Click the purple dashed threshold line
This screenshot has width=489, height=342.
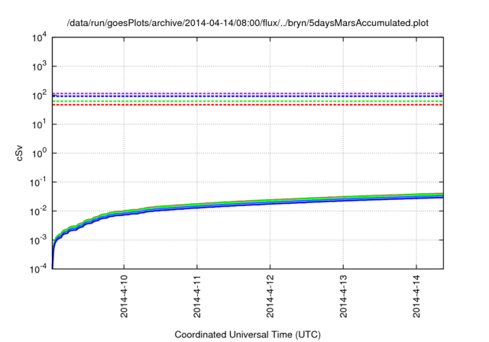click(248, 93)
